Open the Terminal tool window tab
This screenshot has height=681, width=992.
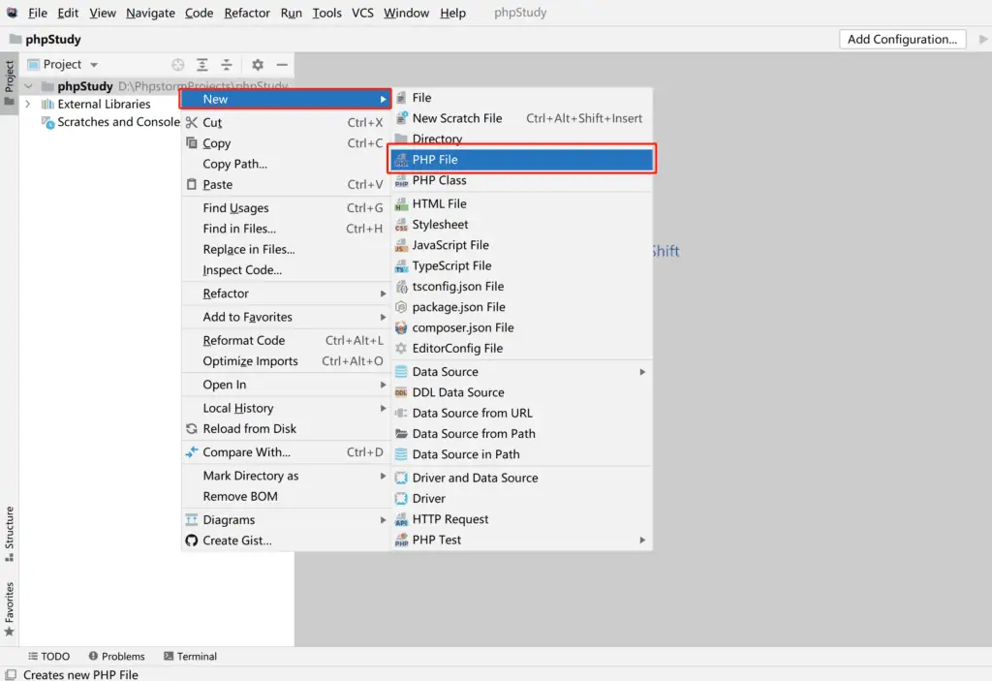[x=190, y=657]
